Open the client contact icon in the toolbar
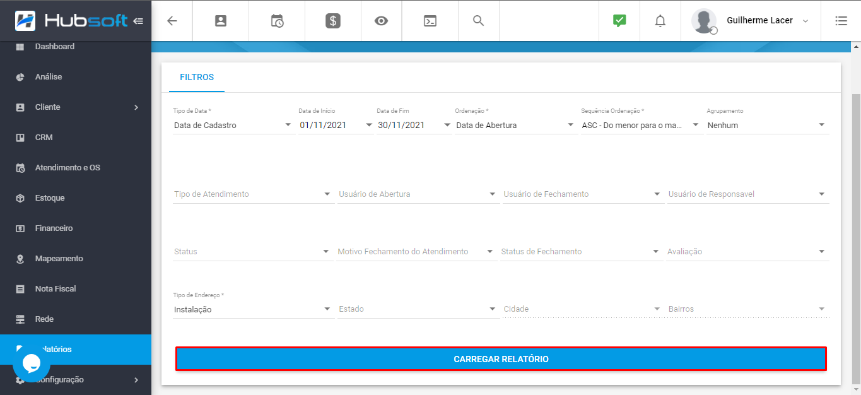This screenshot has height=395, width=861. pyautogui.click(x=220, y=21)
